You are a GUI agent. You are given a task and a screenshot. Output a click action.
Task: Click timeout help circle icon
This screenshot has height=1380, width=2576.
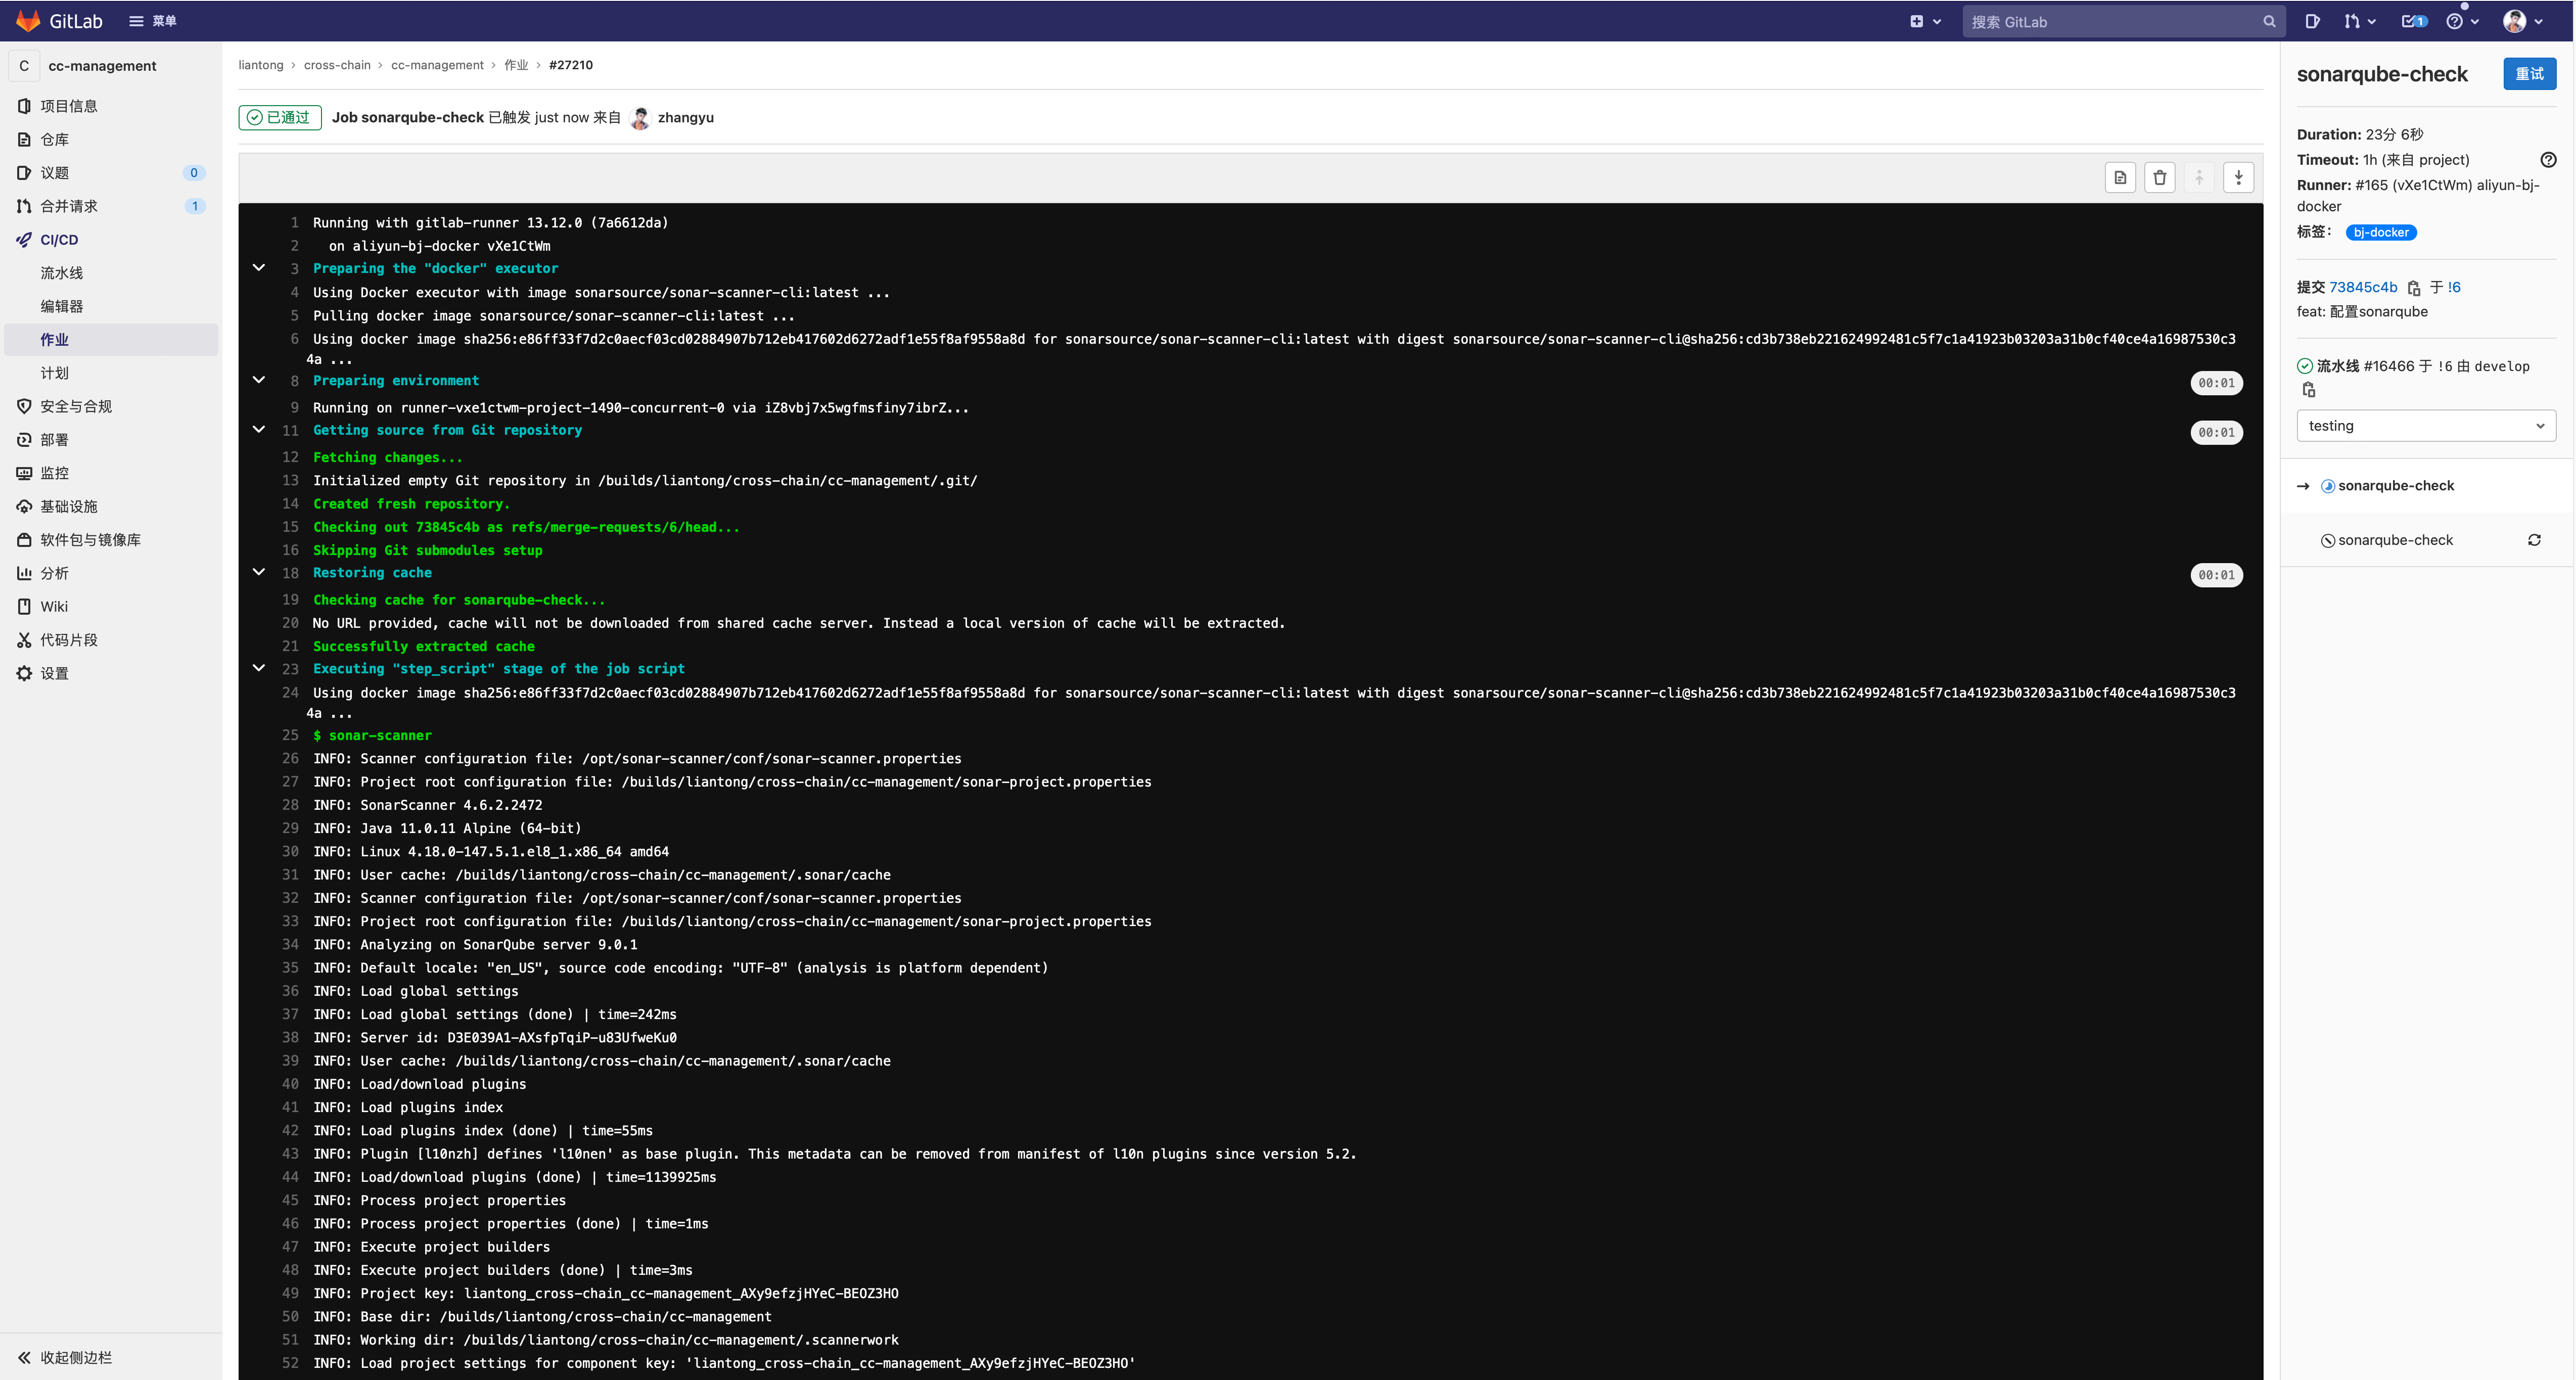pyautogui.click(x=2548, y=160)
